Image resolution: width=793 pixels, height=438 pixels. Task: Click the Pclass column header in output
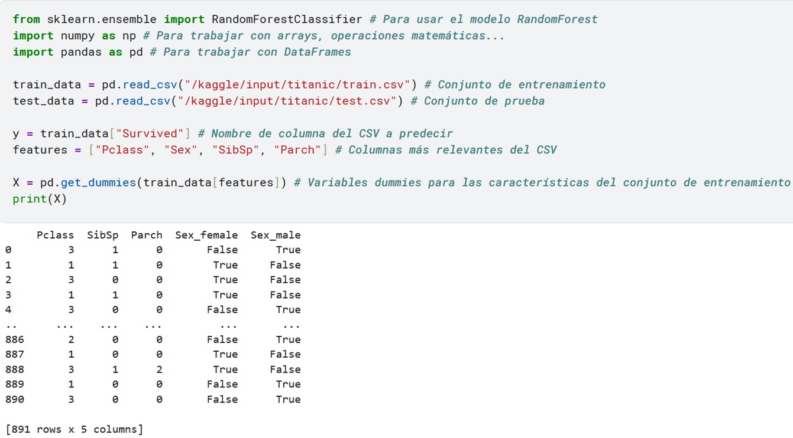56,235
